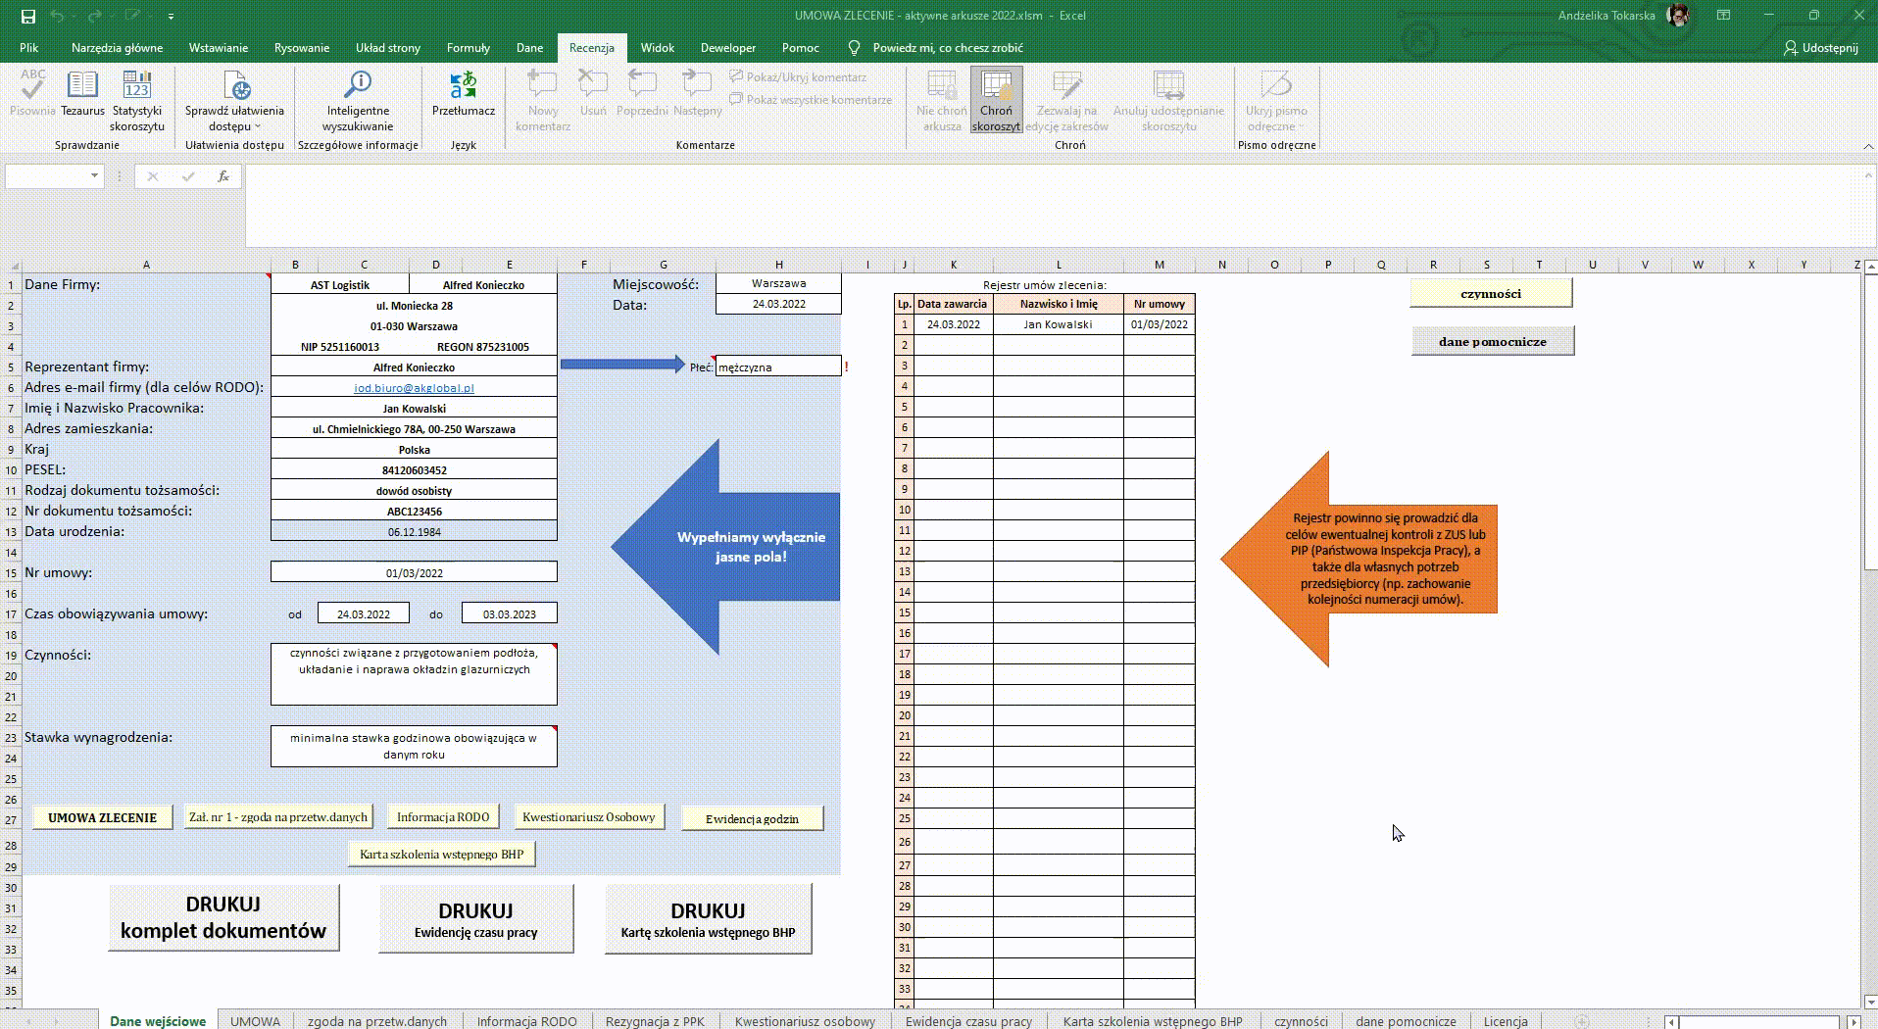
Task: Open the Tezaurus tool
Action: click(x=82, y=94)
